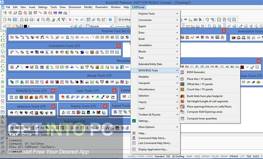
Task: Click the Compute linear quantities icon
Action: [x=182, y=119]
